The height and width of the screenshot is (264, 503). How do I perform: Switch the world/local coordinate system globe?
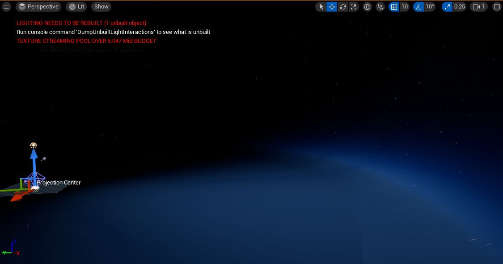[x=368, y=7]
